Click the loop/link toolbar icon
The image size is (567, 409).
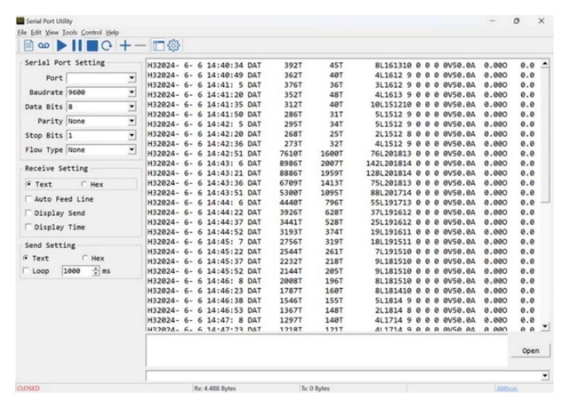(x=44, y=45)
